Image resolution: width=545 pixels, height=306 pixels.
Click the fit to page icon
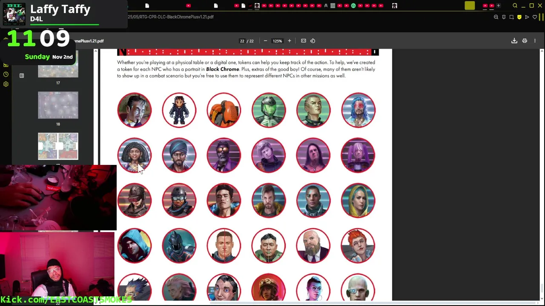pyautogui.click(x=304, y=41)
